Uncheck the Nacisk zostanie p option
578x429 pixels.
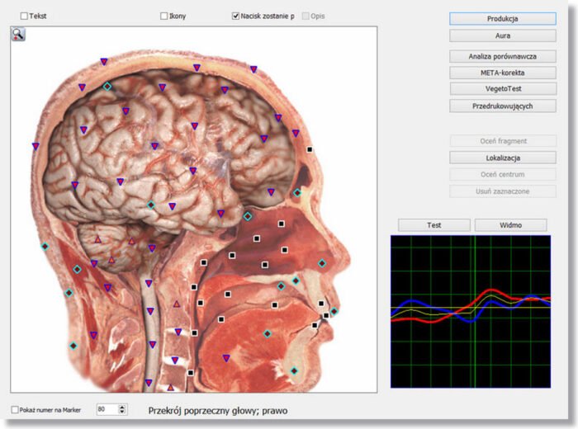(x=236, y=16)
